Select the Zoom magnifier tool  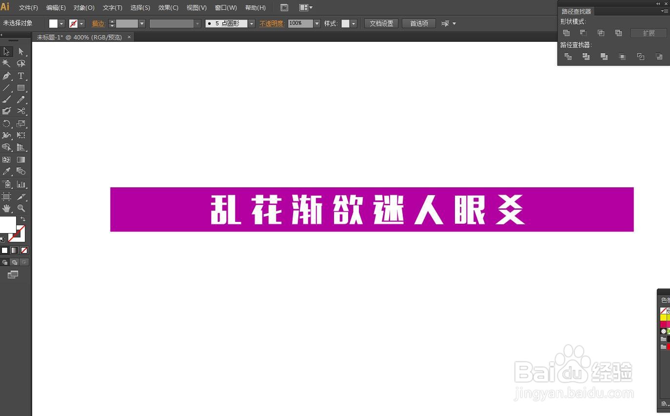click(x=21, y=208)
